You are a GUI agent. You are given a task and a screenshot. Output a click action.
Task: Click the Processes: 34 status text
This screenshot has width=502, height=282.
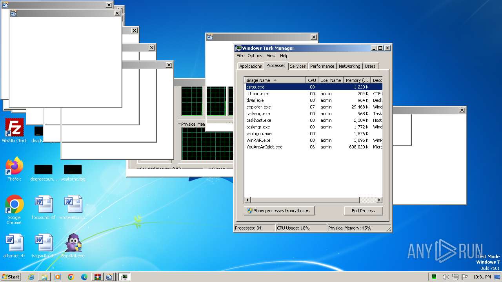(x=248, y=228)
